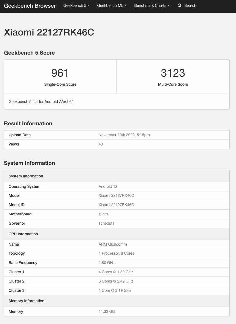Viewport: 236px width, 324px height.
Task: Select the multi-core score 3123
Action: (x=173, y=73)
